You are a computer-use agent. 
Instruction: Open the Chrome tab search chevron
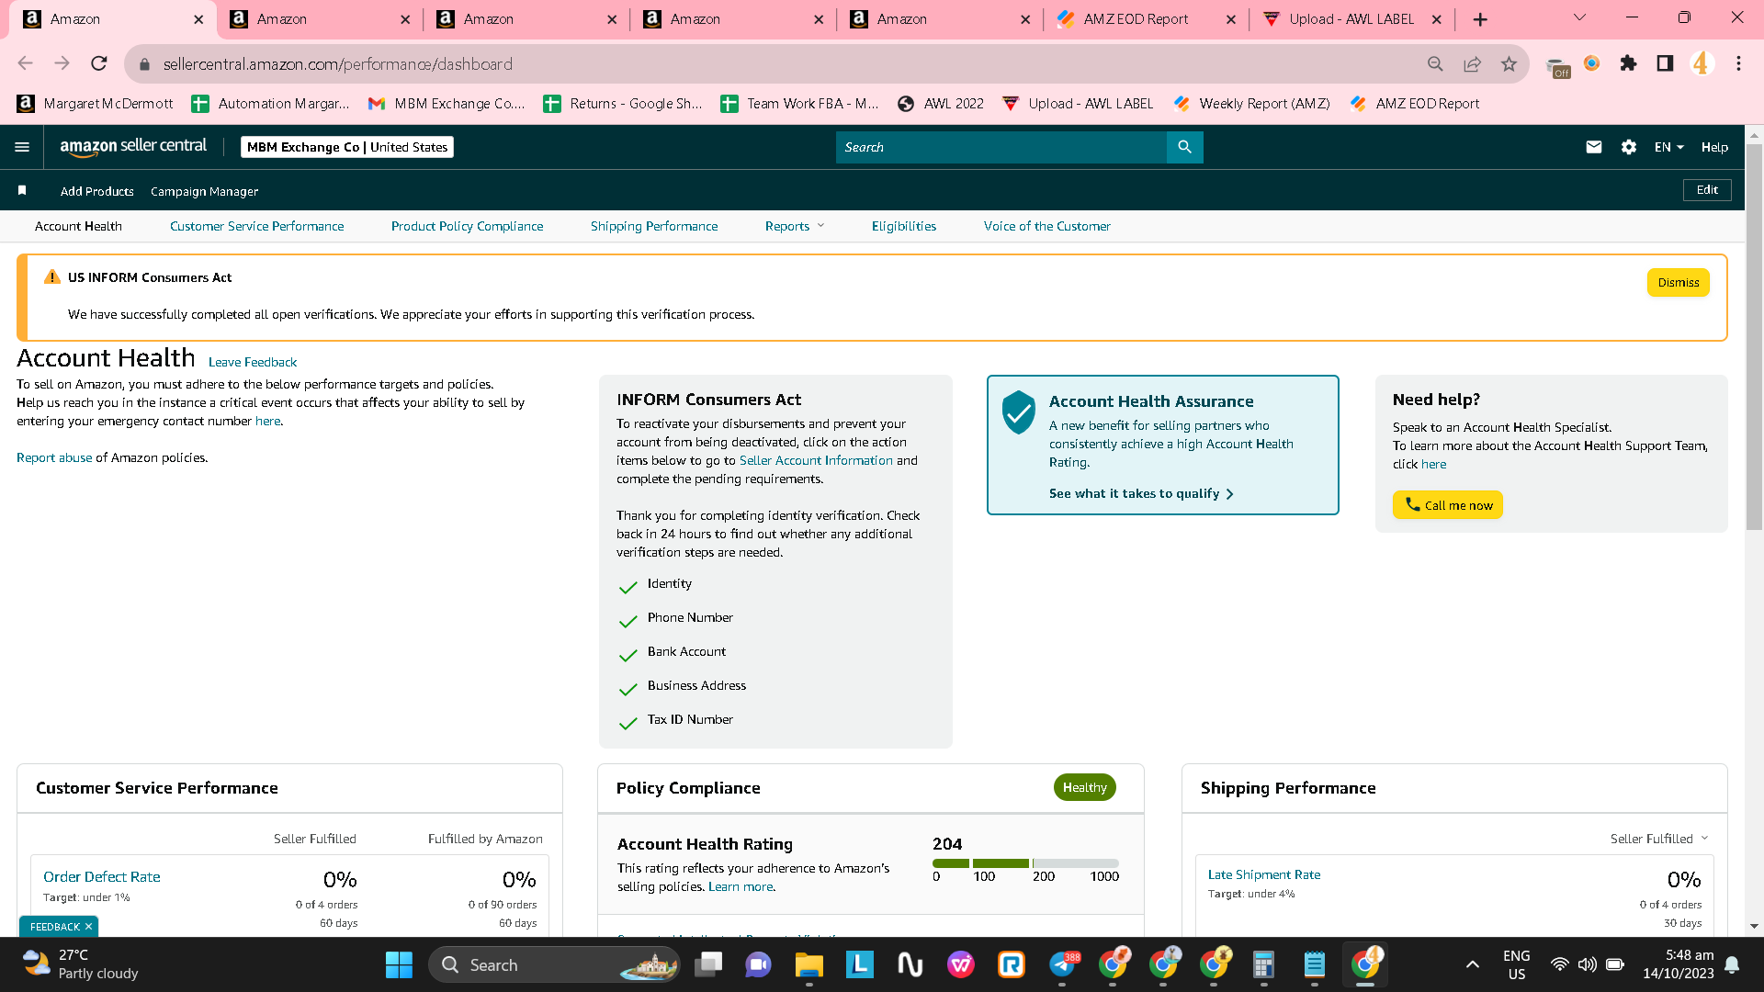point(1579,17)
